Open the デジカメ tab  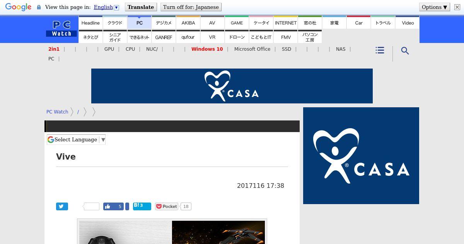pos(164,23)
